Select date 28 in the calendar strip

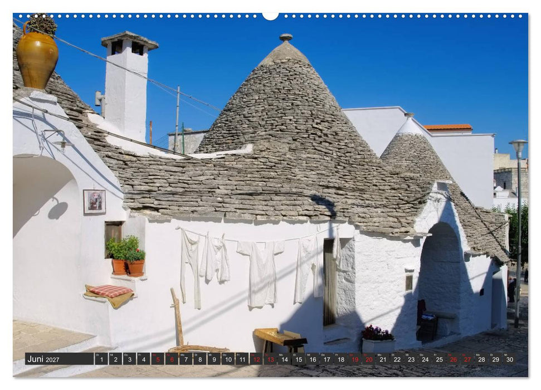[481, 359]
